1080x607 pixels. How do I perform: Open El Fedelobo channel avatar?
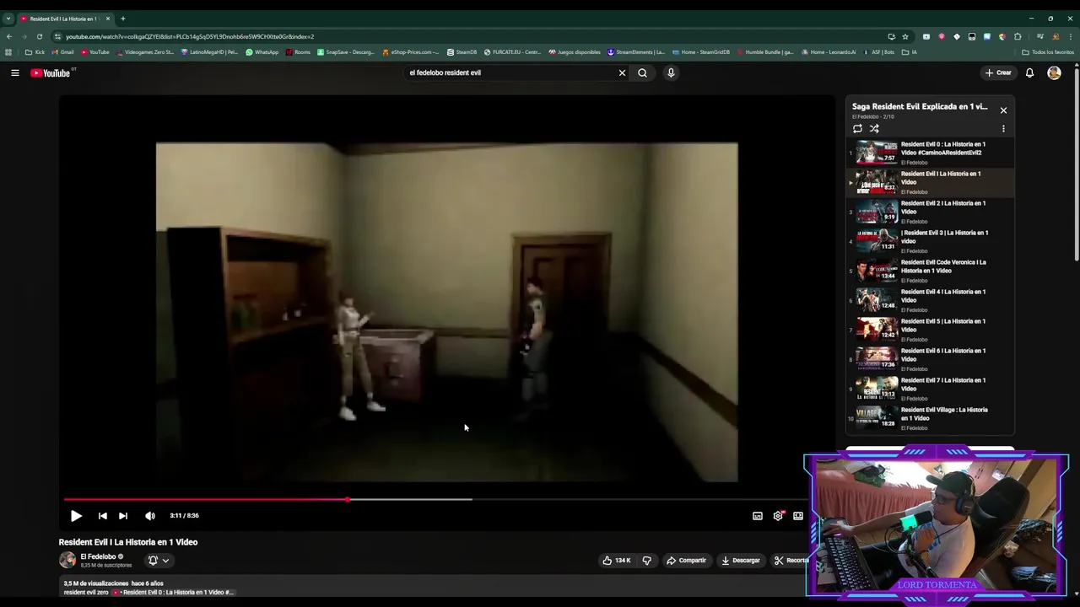[x=67, y=561]
